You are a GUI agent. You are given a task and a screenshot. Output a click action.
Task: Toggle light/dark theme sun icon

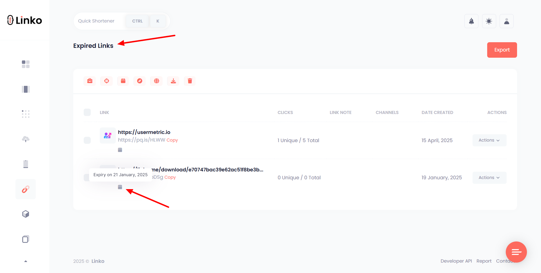coord(489,21)
